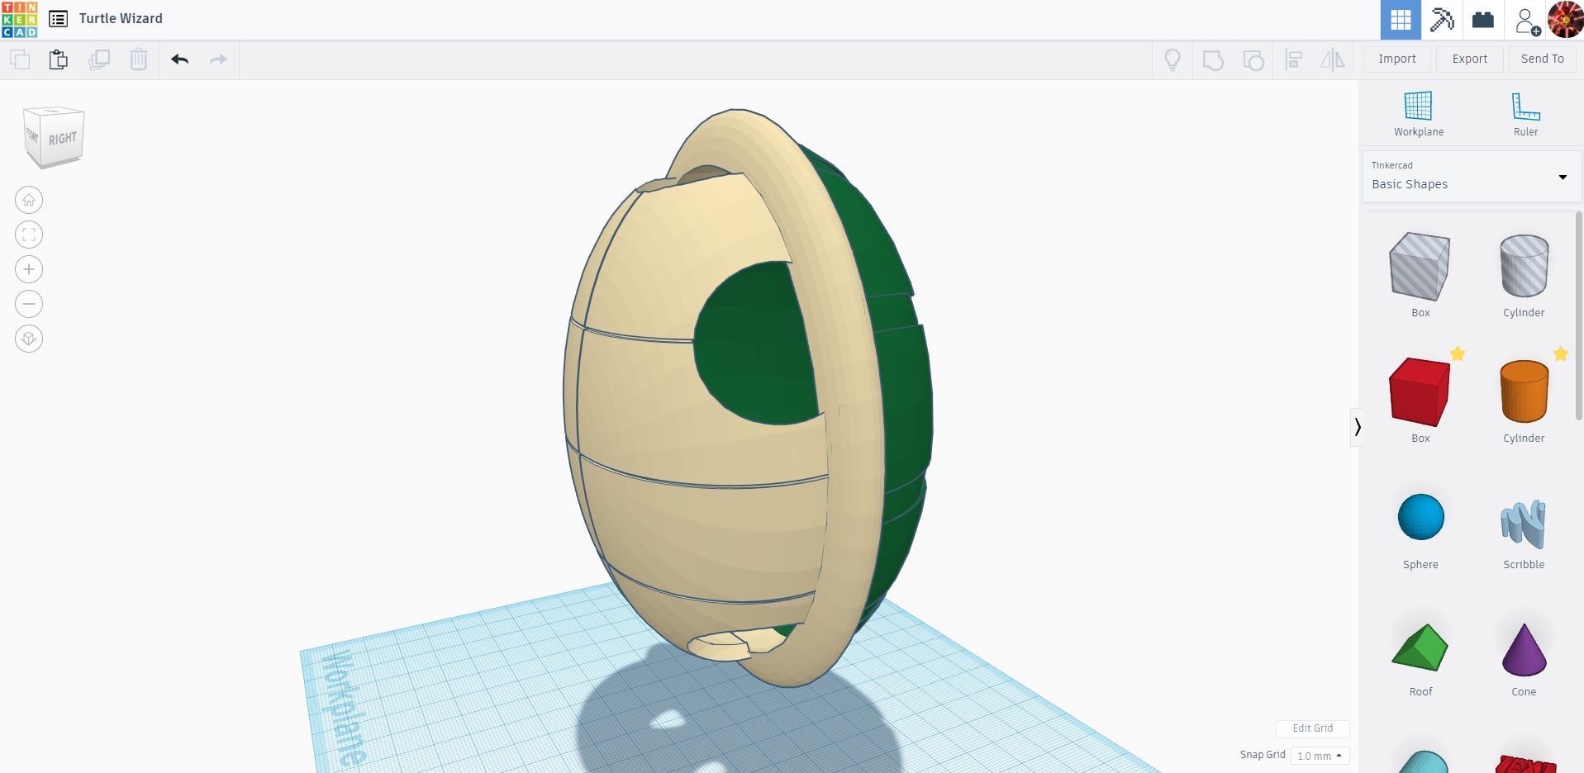Image resolution: width=1584 pixels, height=773 pixels.
Task: Collapse the shapes panel with the arrow
Action: (x=1357, y=427)
